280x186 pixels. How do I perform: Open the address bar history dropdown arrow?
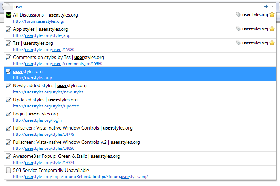[273, 6]
